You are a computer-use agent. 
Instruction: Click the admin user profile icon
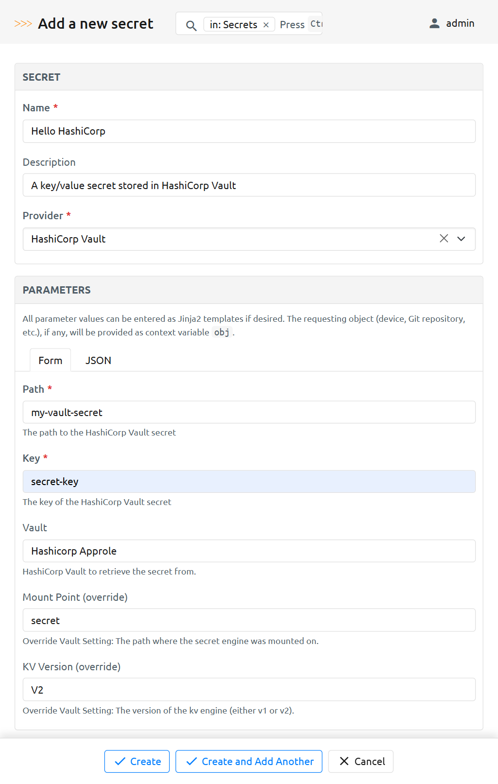(x=434, y=23)
